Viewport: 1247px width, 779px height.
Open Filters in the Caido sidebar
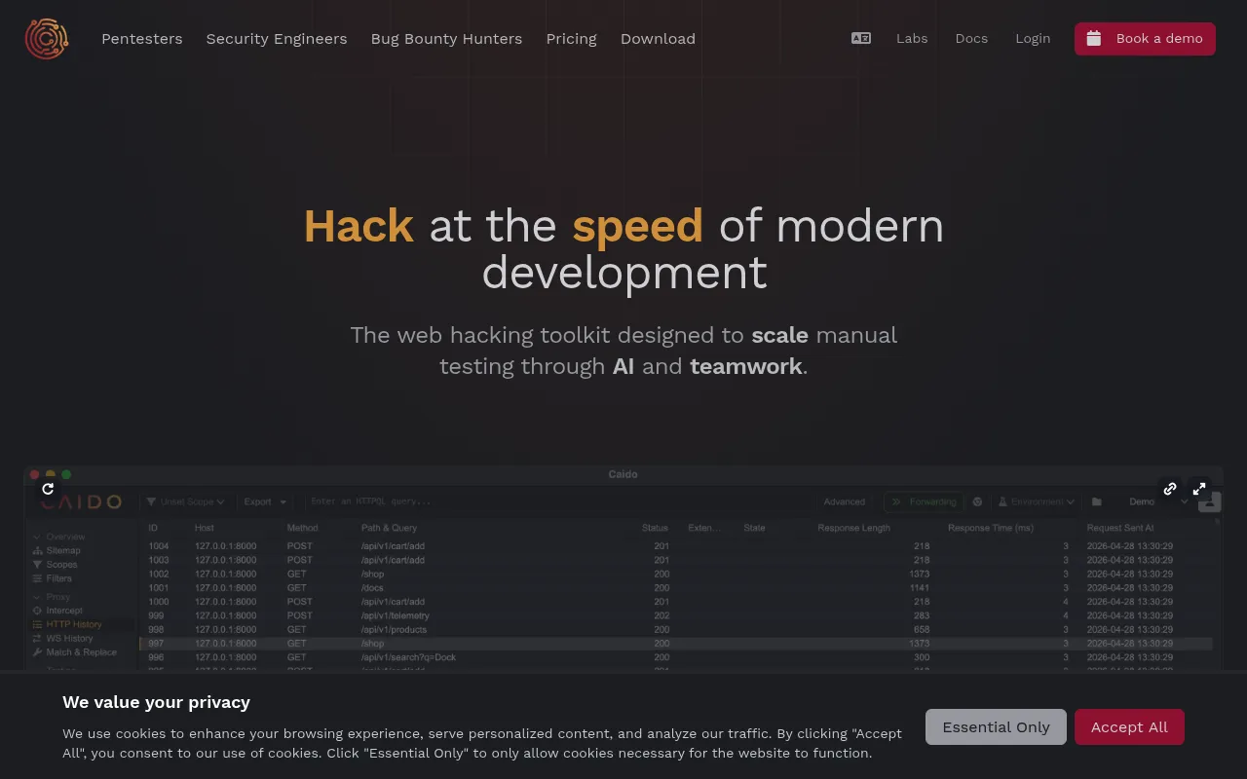[53, 578]
